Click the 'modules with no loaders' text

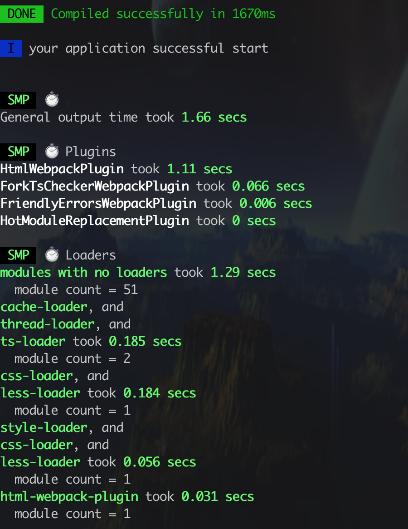(83, 272)
